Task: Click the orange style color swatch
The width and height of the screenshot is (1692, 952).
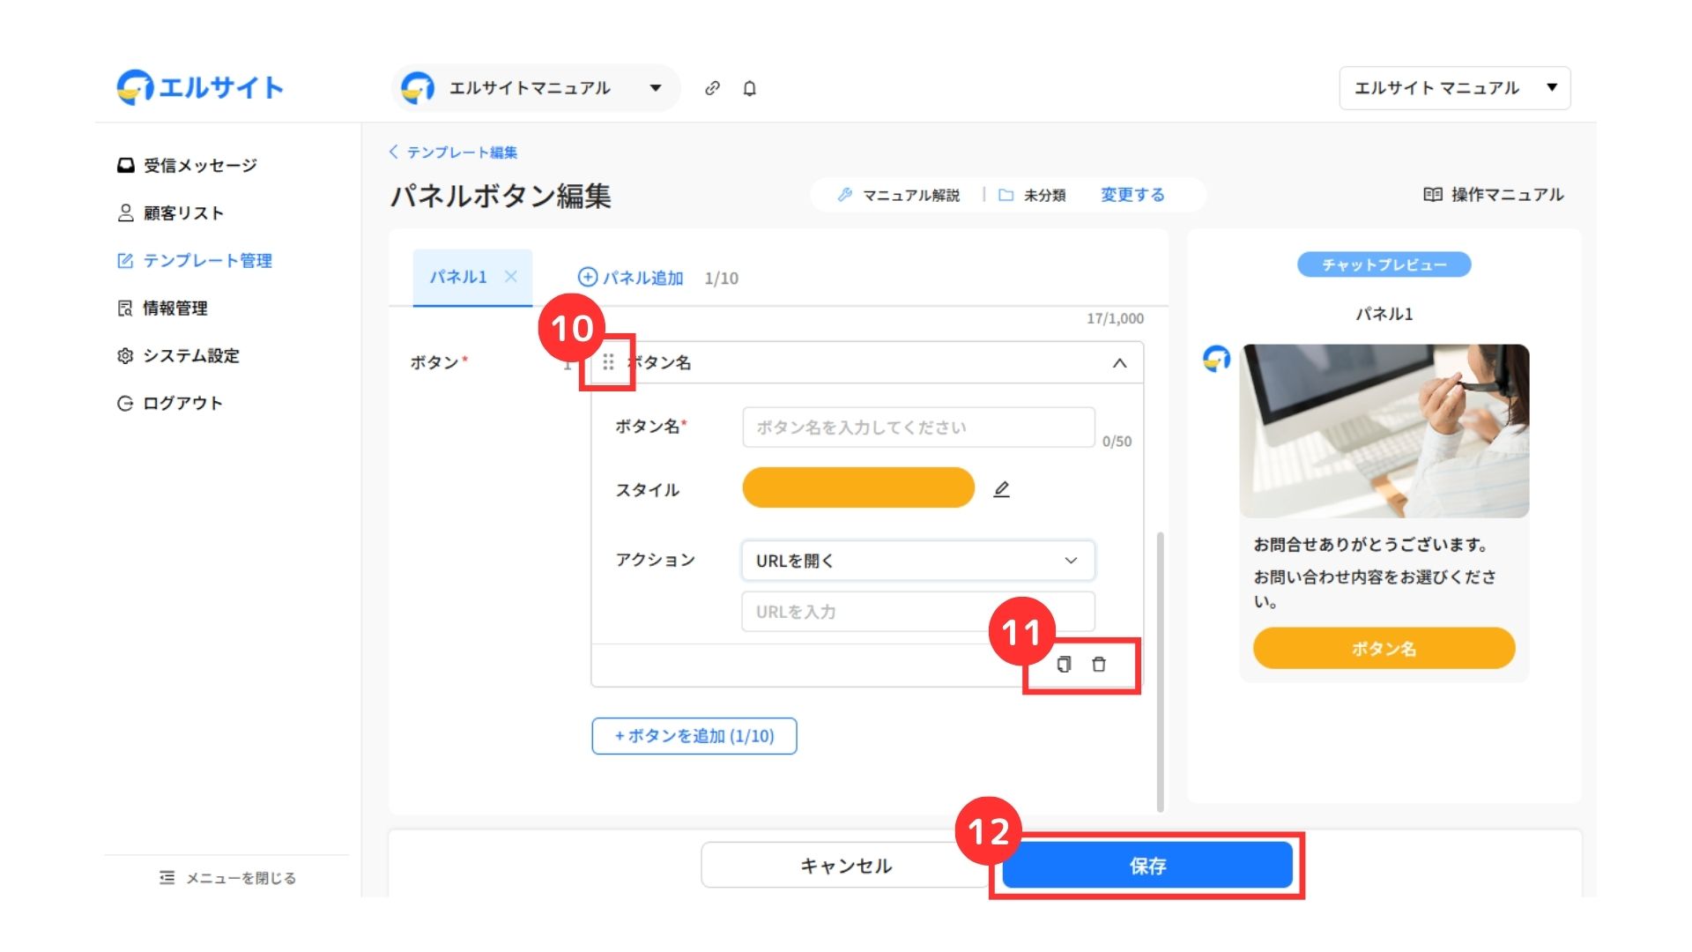Action: click(857, 488)
